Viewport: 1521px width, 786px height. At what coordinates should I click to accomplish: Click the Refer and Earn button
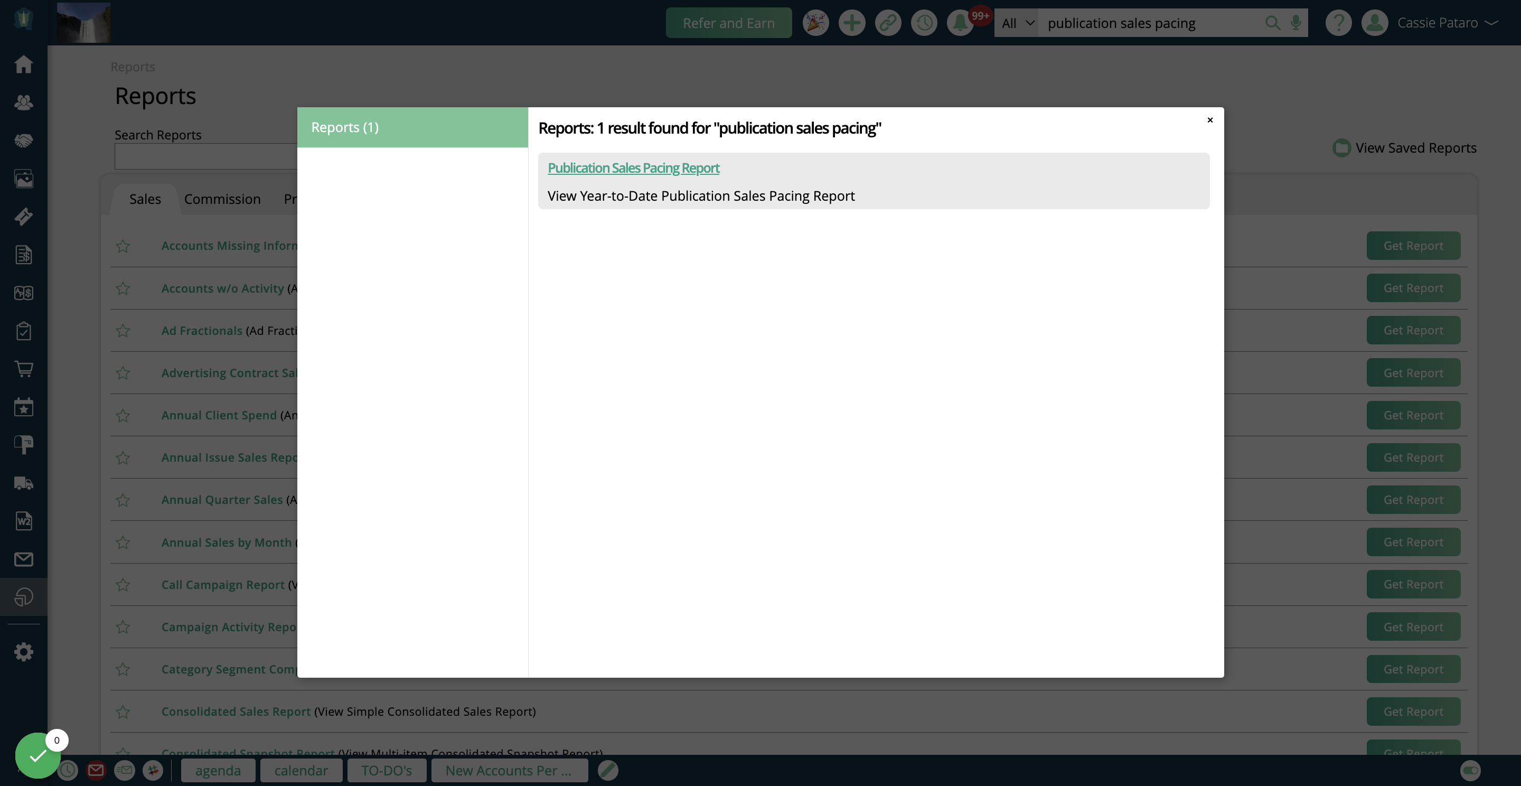pos(728,23)
